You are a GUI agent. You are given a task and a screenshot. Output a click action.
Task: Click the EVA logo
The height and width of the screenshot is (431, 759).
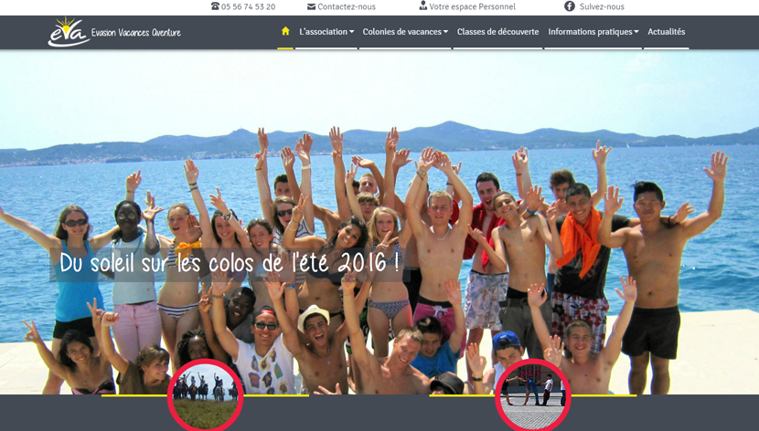pos(69,32)
